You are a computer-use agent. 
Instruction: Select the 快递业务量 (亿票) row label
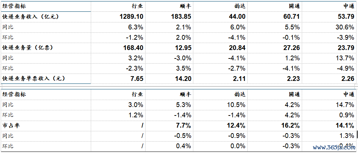(x=28, y=48)
